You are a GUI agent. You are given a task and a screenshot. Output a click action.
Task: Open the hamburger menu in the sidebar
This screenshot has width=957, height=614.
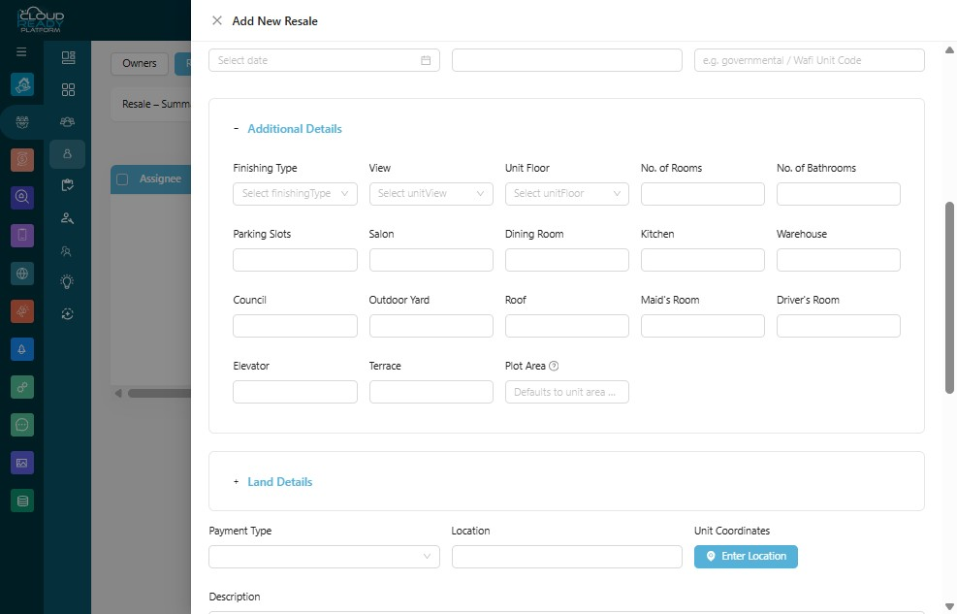point(21,51)
